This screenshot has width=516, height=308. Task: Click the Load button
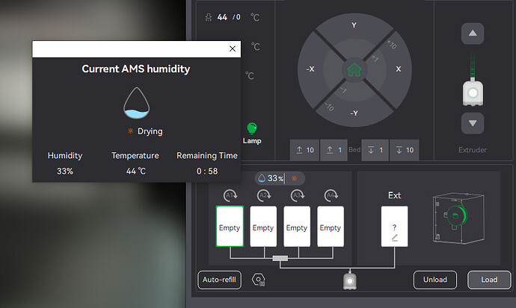(x=489, y=280)
